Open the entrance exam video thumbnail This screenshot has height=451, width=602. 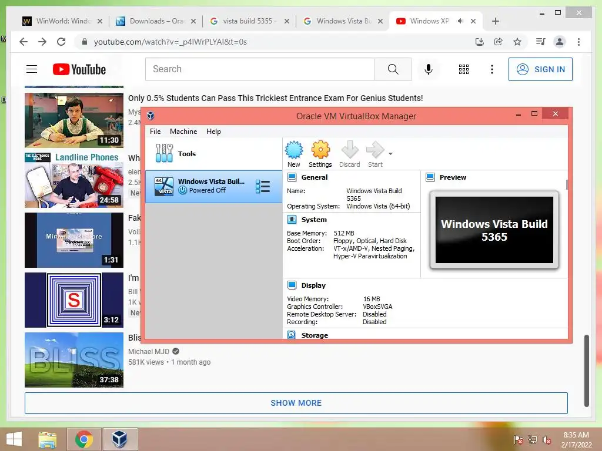(74, 120)
